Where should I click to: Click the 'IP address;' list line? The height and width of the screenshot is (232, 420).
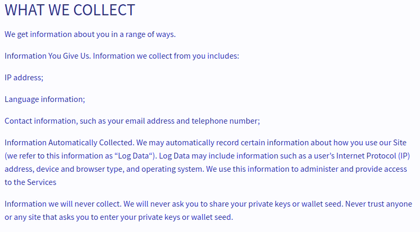pyautogui.click(x=24, y=77)
